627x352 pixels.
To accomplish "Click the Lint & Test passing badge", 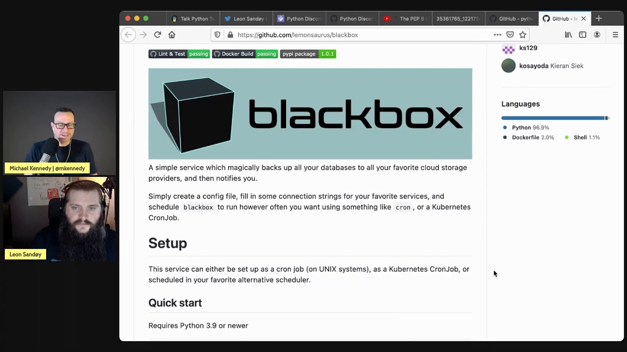I will pyautogui.click(x=179, y=54).
